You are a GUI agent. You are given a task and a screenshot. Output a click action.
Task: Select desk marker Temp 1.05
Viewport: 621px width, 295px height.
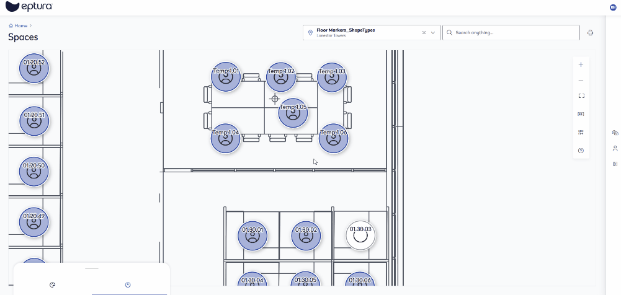click(x=293, y=113)
